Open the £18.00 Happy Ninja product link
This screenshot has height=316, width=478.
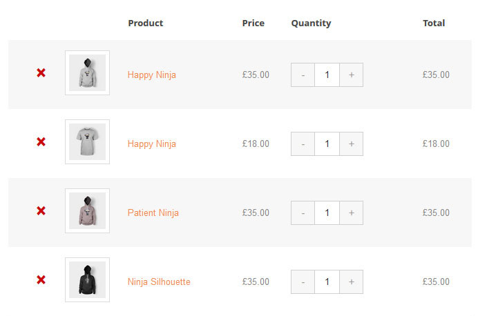152,144
